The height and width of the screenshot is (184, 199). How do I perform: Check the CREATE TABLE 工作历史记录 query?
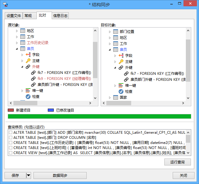[11, 143]
